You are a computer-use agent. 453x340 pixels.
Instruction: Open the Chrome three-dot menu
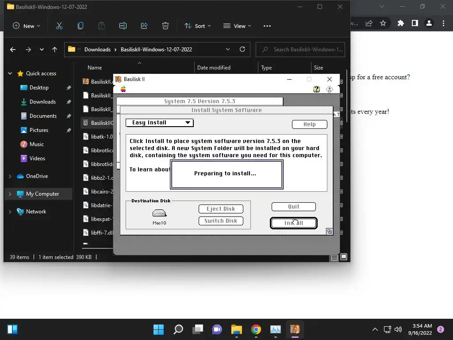pyautogui.click(x=443, y=23)
